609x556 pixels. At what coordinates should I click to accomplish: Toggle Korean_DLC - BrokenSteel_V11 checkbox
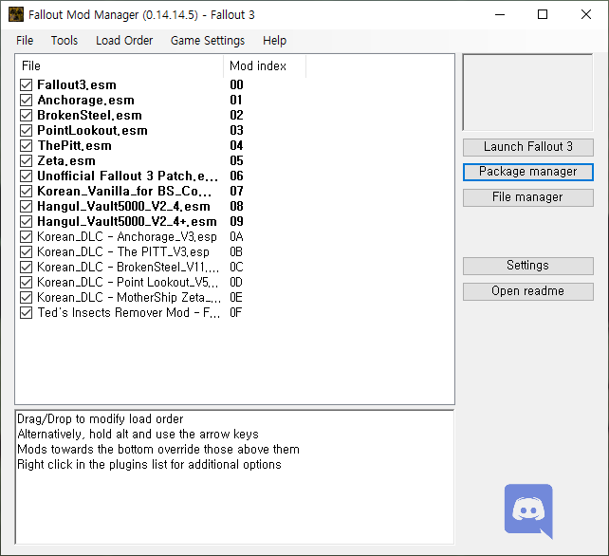click(x=26, y=267)
